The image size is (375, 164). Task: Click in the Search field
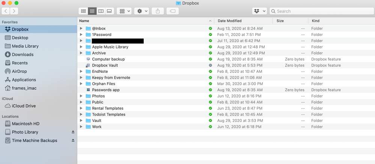(323, 11)
